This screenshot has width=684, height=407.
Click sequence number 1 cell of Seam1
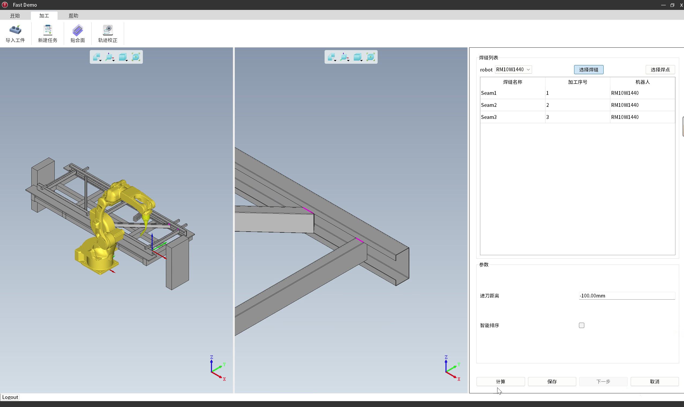click(578, 93)
